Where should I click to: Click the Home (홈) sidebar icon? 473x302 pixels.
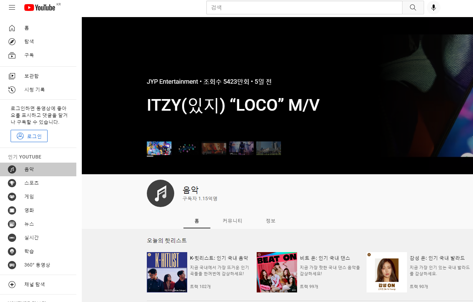12,28
